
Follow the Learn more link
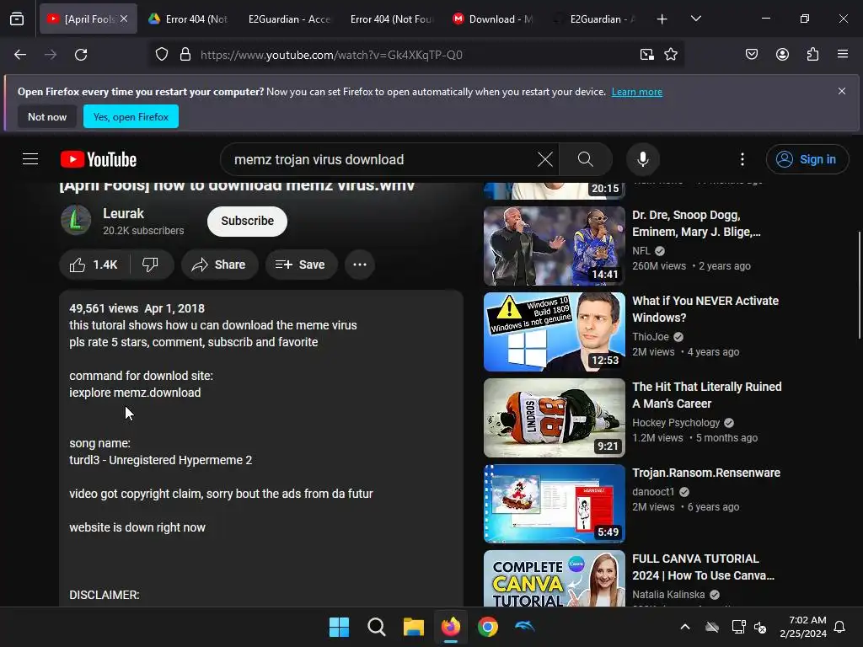637,92
